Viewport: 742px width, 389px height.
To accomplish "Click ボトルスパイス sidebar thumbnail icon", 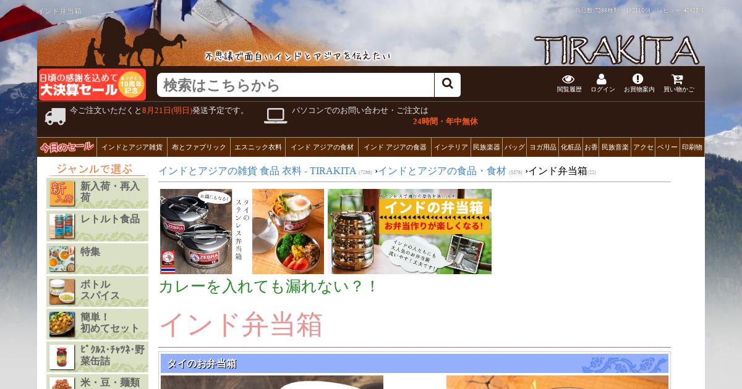I will 62,291.
